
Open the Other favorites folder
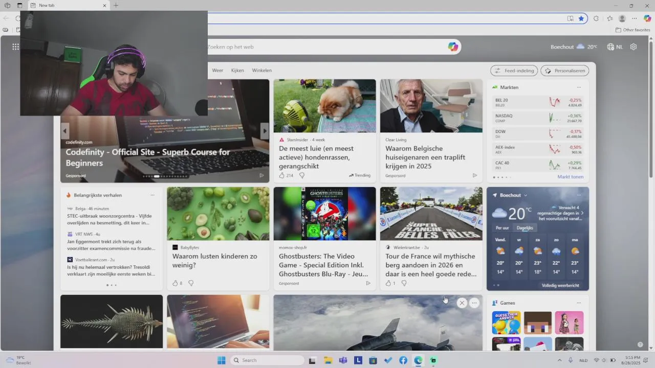[x=632, y=30]
